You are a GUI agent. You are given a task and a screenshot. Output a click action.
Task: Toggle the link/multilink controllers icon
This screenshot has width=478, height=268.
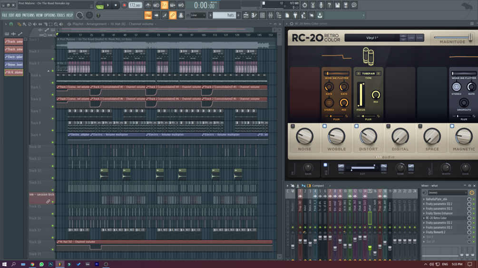click(x=173, y=15)
